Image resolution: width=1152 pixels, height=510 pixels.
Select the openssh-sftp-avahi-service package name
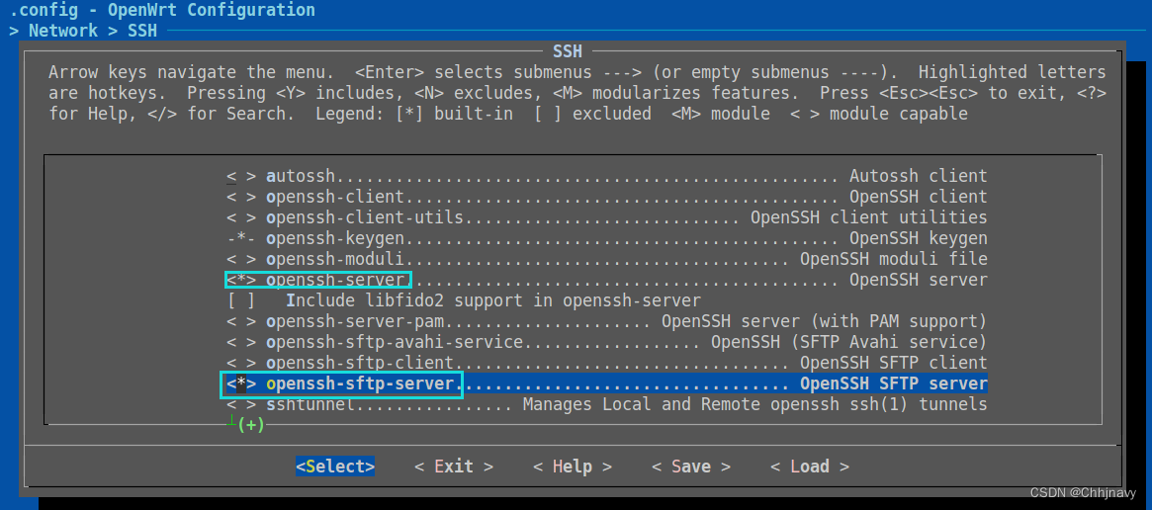[x=395, y=342]
